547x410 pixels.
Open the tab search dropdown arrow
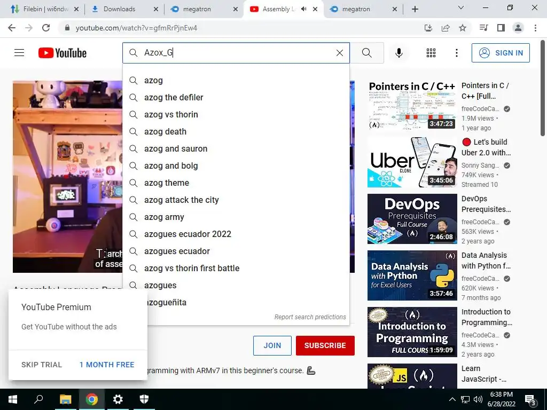461,7
